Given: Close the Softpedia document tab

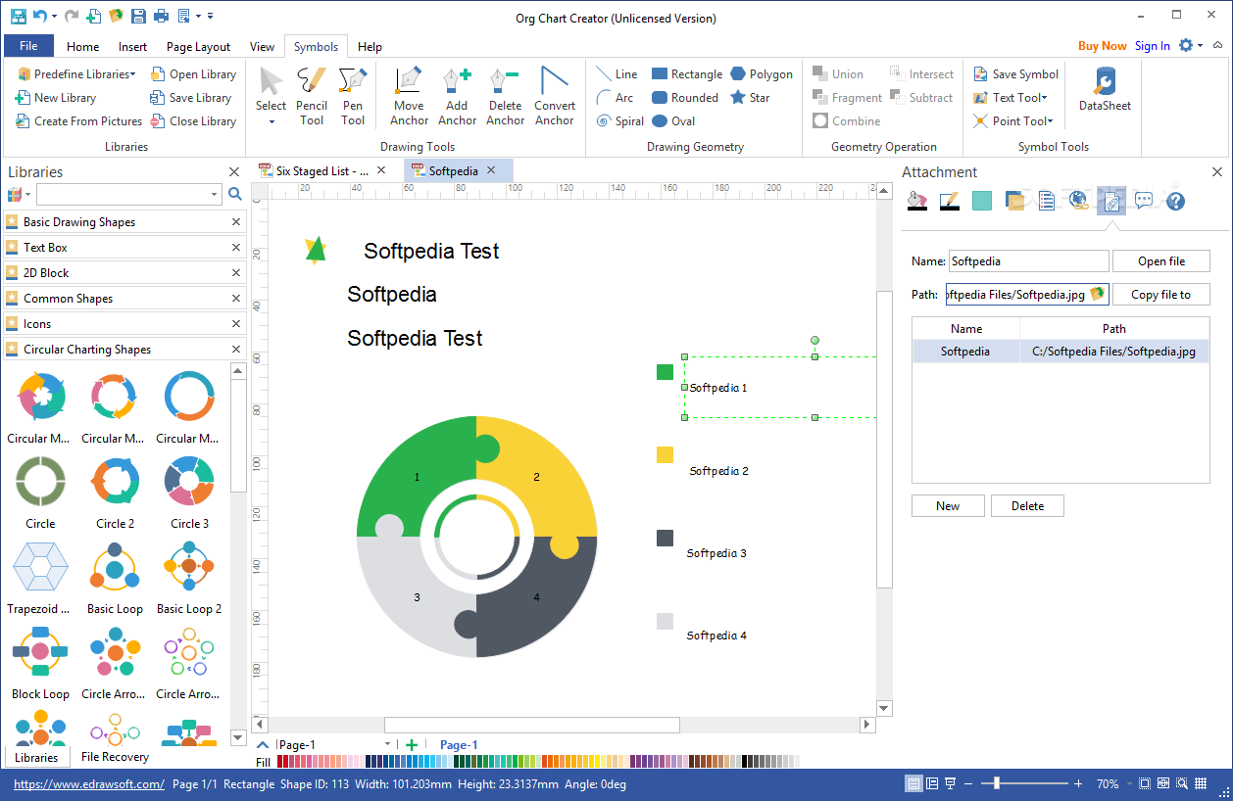Looking at the screenshot, I should point(491,170).
